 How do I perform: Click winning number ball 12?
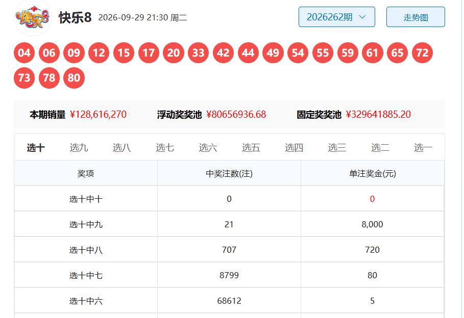coord(99,53)
